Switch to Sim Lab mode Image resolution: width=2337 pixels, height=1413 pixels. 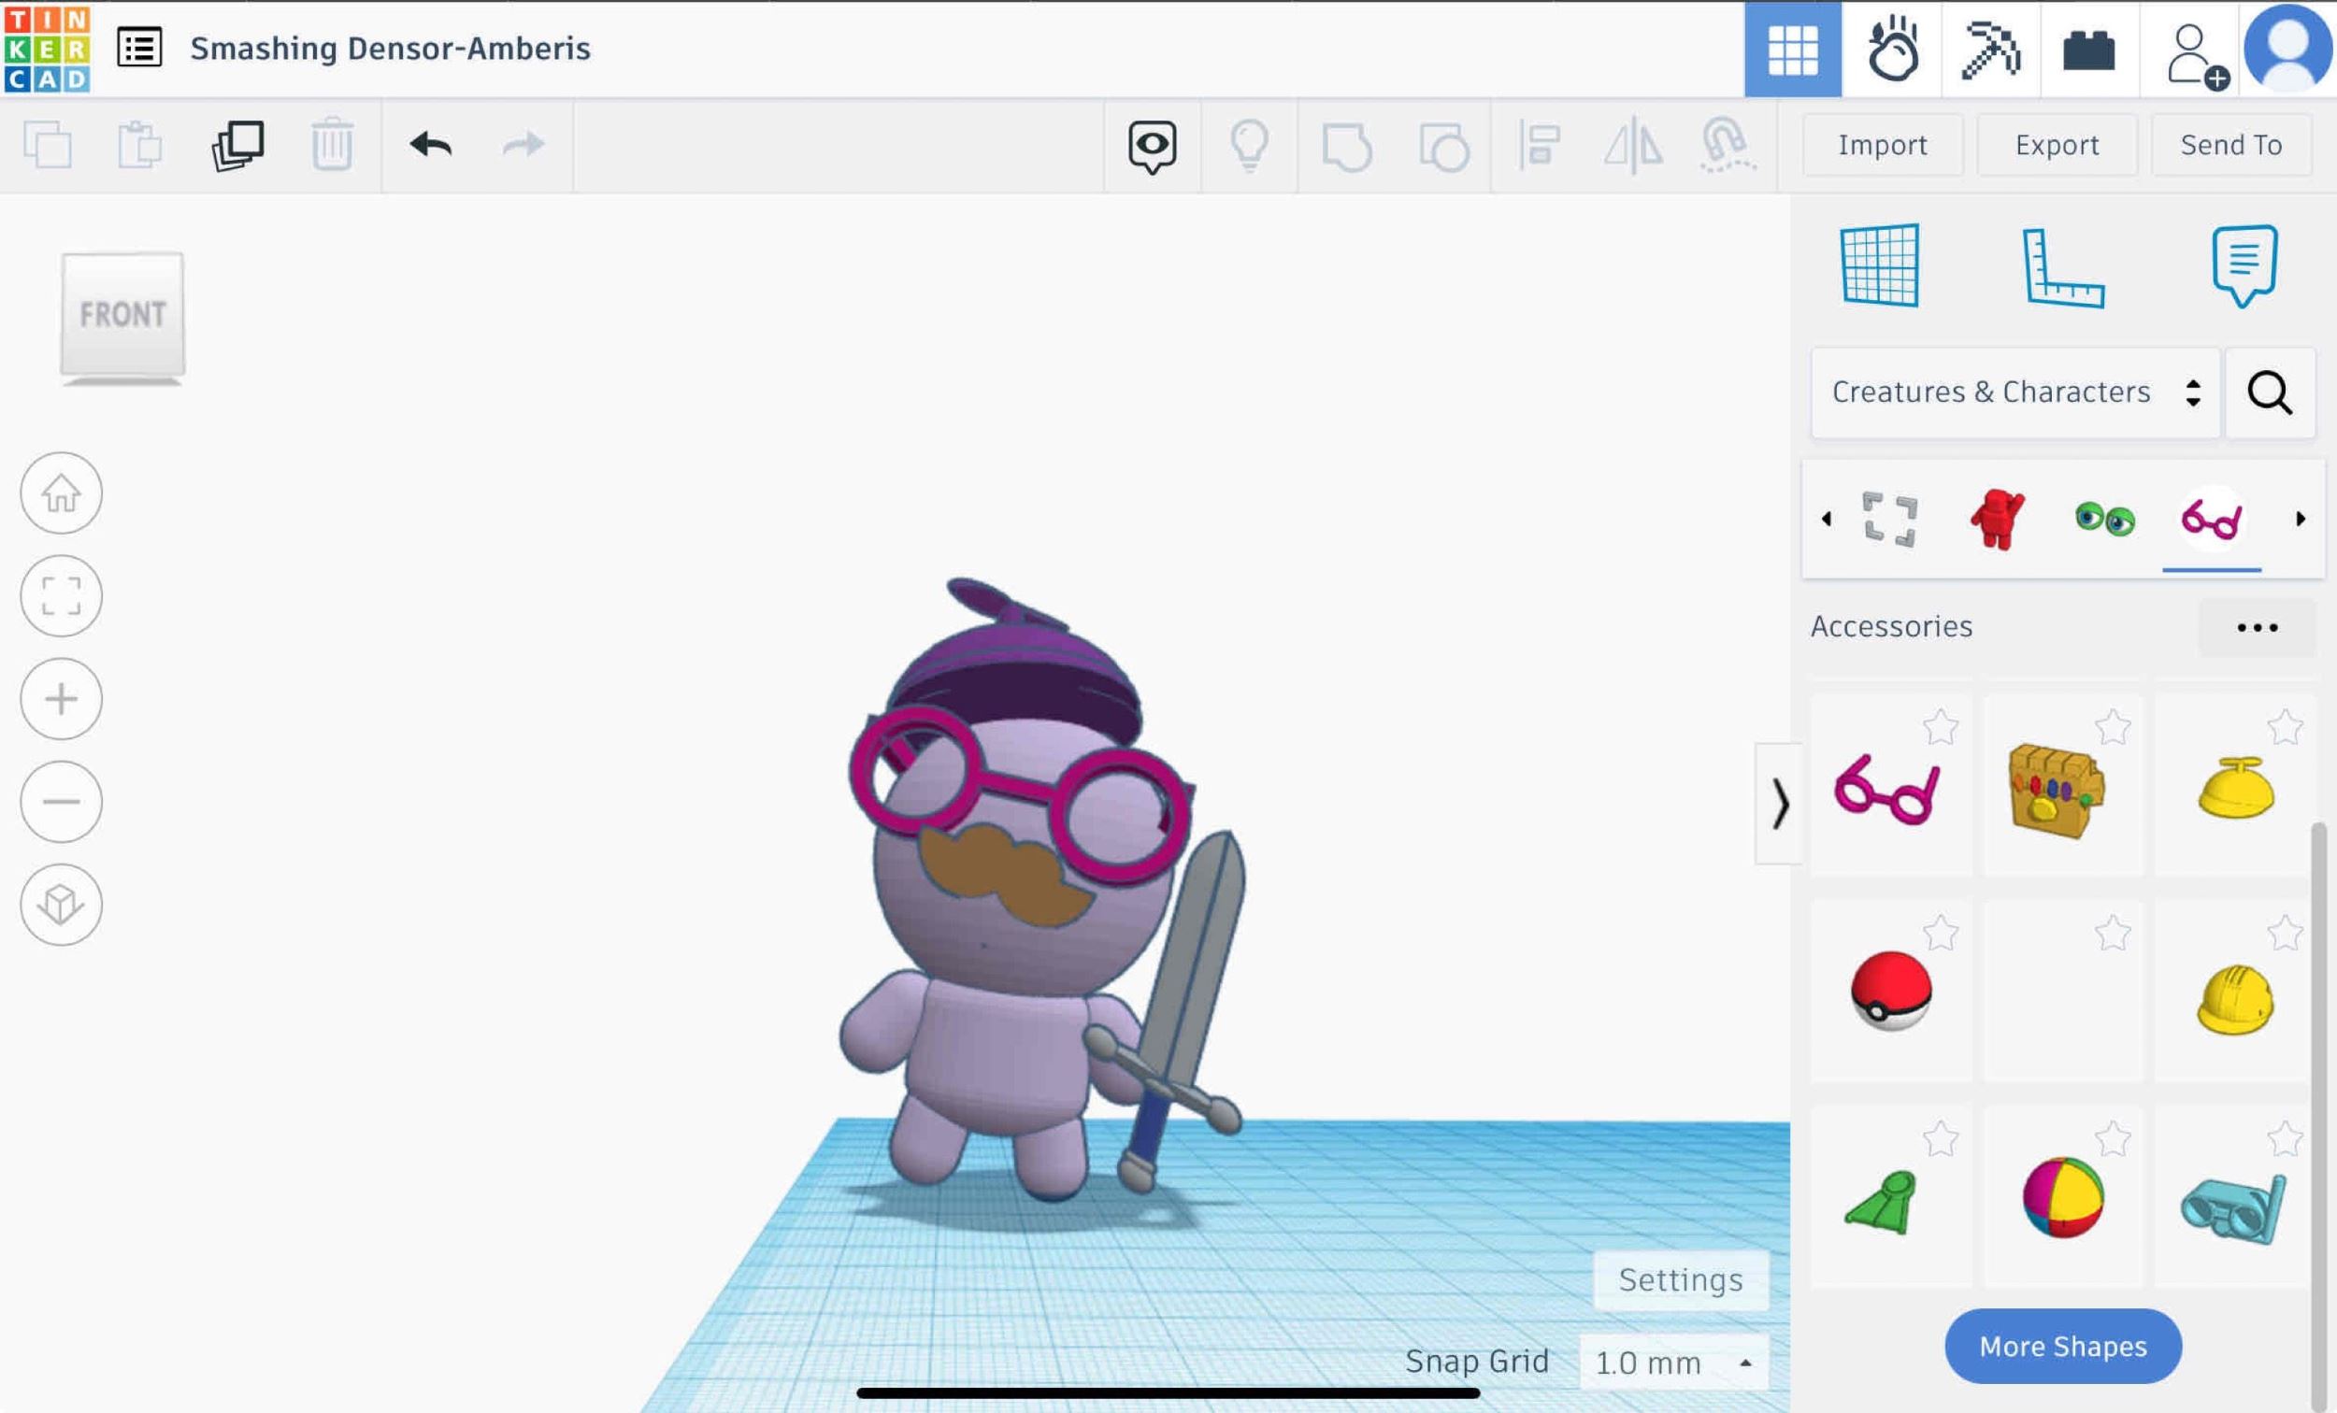(1892, 49)
